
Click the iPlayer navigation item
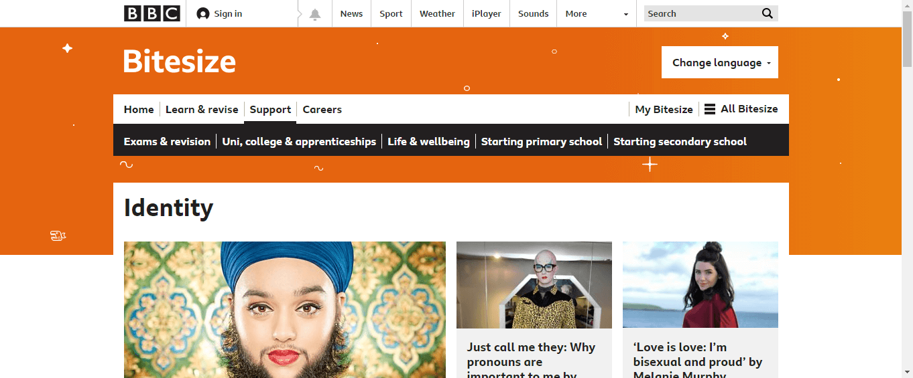(x=486, y=13)
